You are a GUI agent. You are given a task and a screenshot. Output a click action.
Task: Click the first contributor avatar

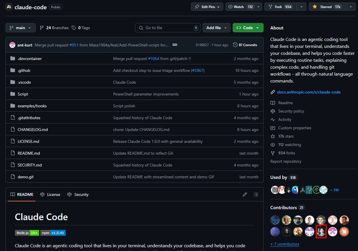pyautogui.click(x=275, y=220)
